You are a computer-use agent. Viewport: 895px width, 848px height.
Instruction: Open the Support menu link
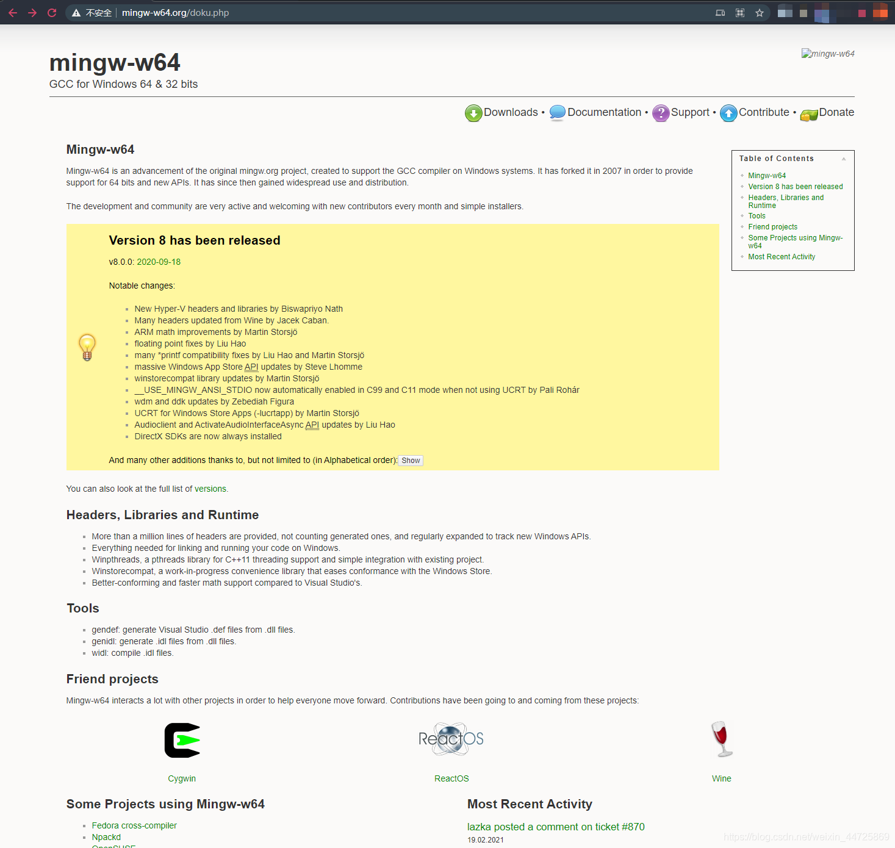(x=690, y=112)
